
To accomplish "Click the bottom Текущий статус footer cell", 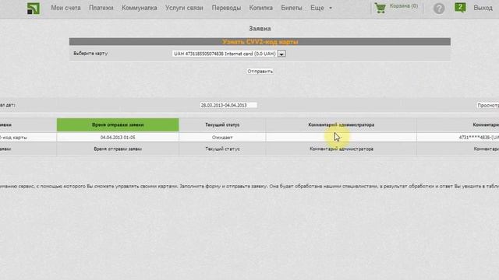I will click(x=222, y=149).
